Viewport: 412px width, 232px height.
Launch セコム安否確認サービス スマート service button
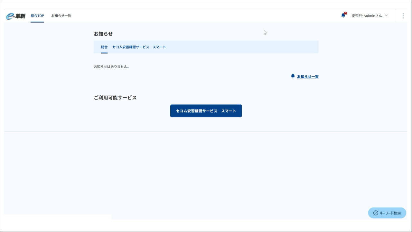206,111
